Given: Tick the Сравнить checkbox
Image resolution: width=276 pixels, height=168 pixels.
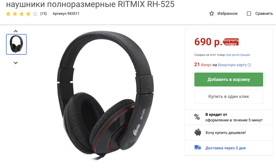Looking at the screenshot, I should 249,13.
